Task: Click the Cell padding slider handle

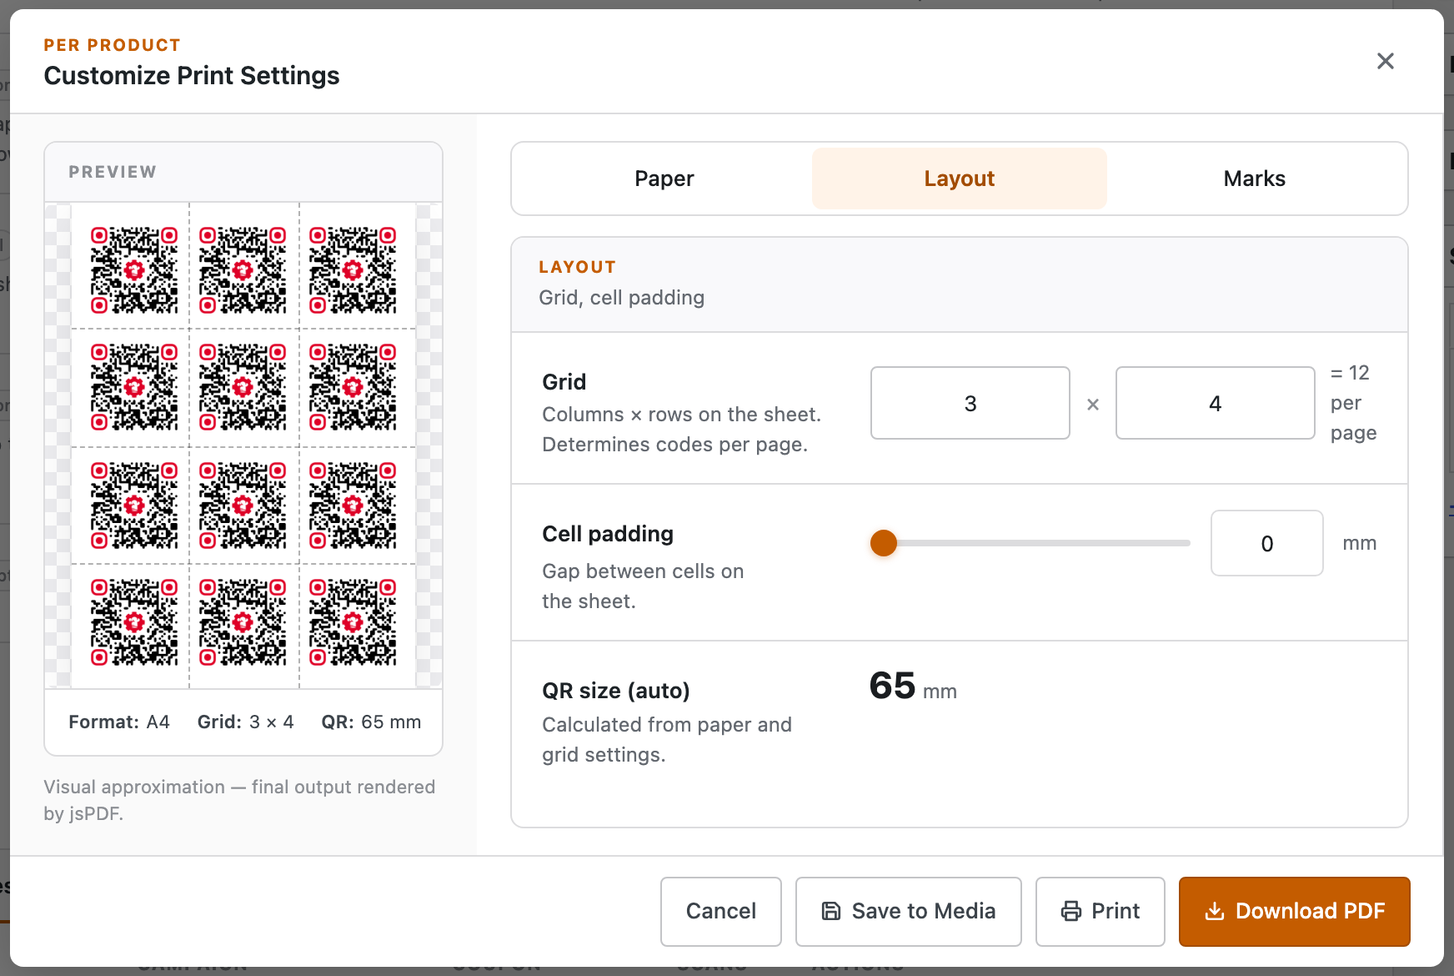Action: [x=884, y=543]
